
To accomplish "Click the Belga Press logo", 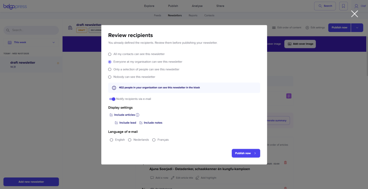I will click(15, 6).
